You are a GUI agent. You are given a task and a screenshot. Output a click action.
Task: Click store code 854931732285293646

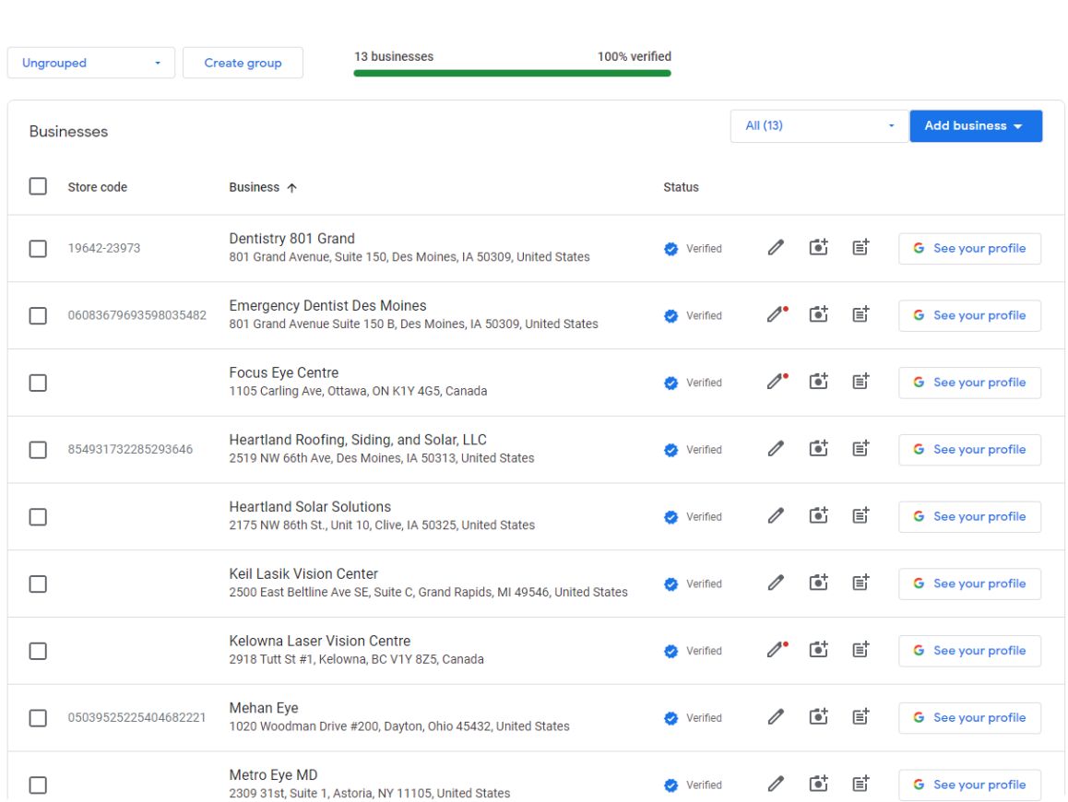click(130, 449)
